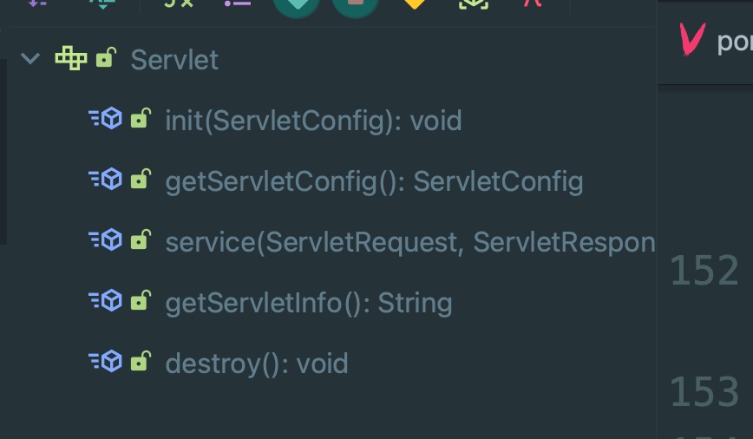The image size is (753, 439).
Task: Jump to getServletInfo(): String
Action: point(308,303)
